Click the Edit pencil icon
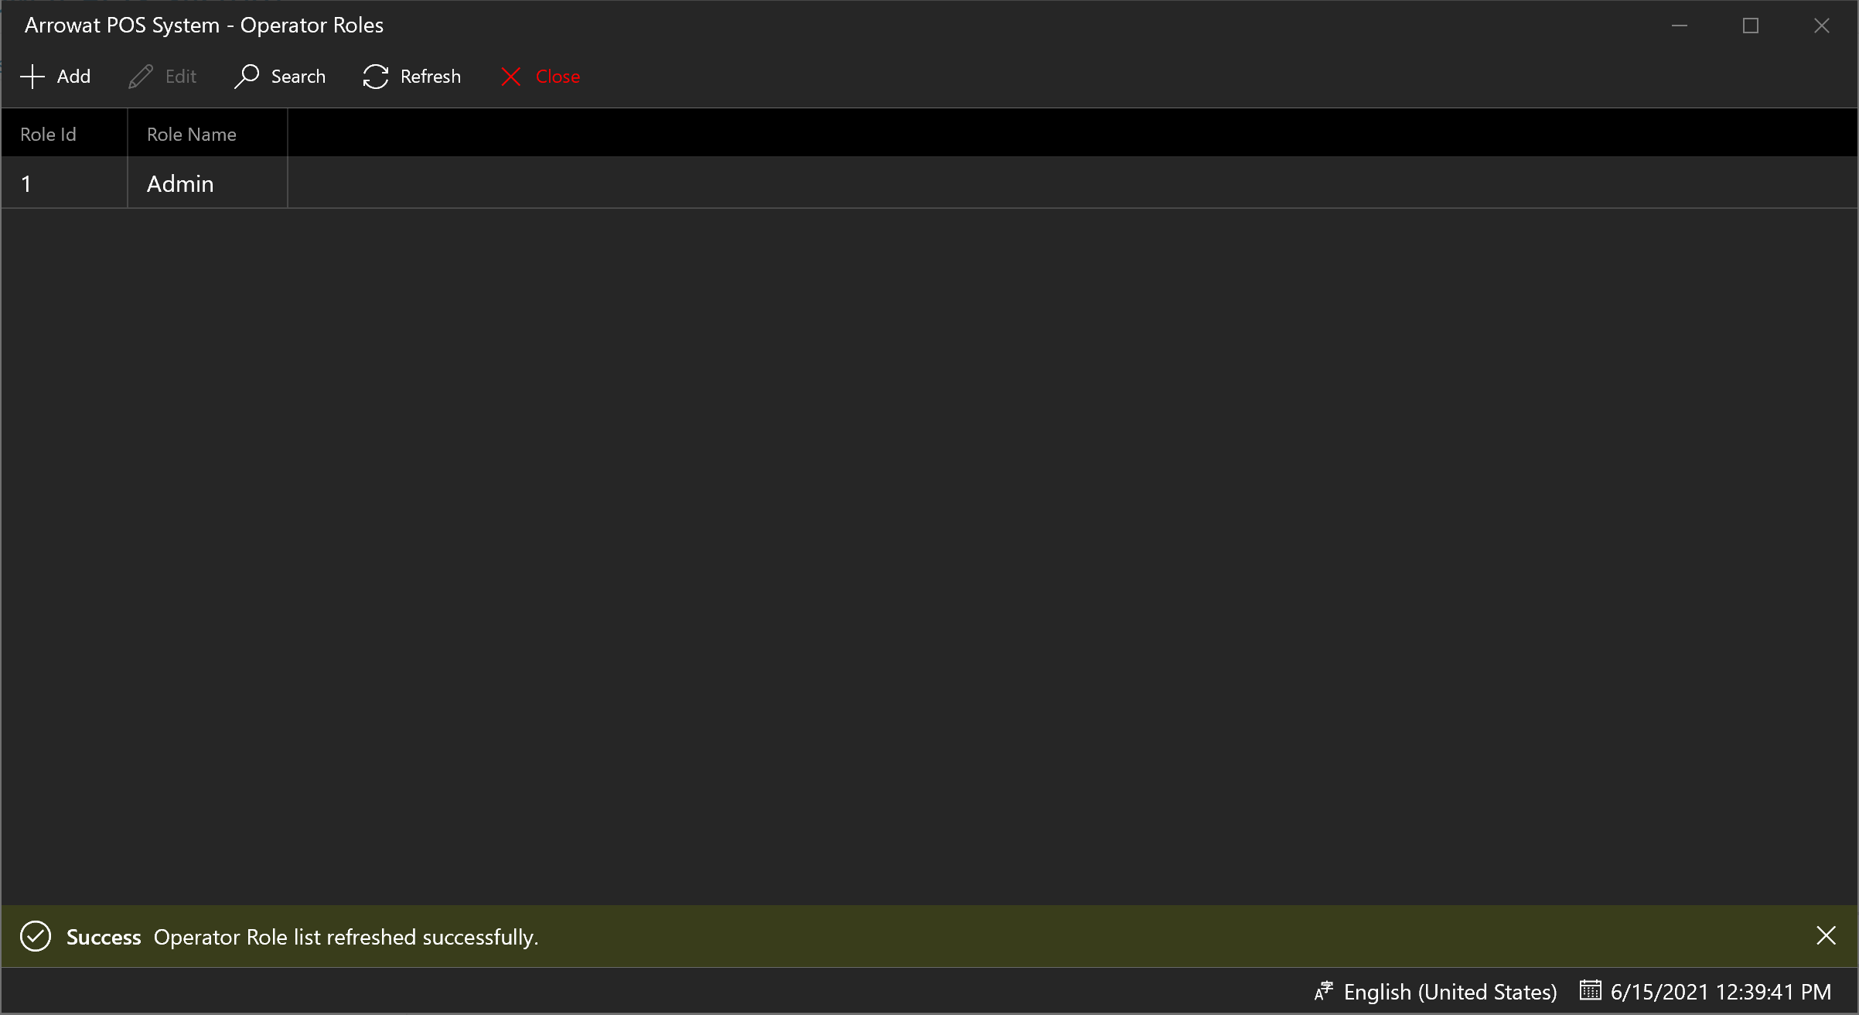This screenshot has width=1859, height=1015. pyautogui.click(x=141, y=77)
